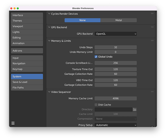Minimize the Blender Preferences window
The height and width of the screenshot is (139, 166).
(14, 8)
